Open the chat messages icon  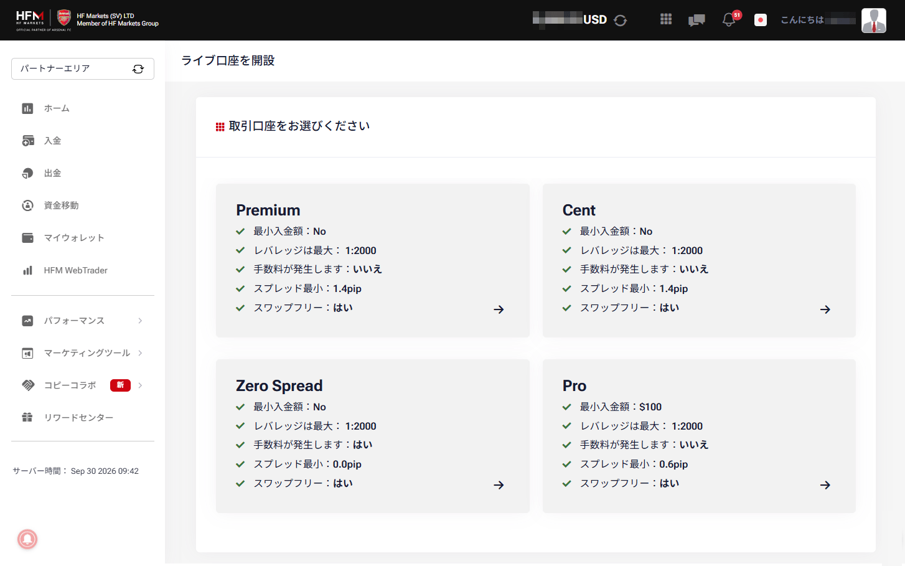point(696,20)
